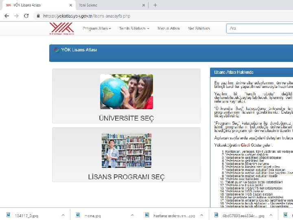
Task: Click the 184117_0.jpg file icon
Action: coord(9,215)
